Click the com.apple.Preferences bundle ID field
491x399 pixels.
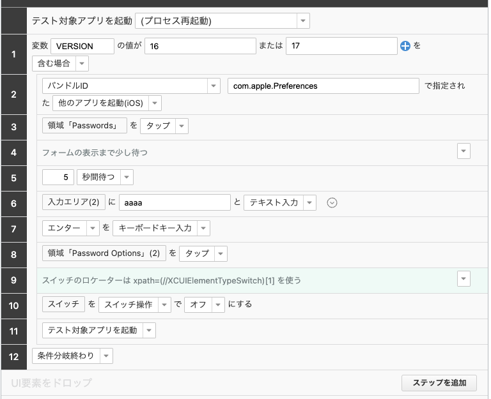pos(323,86)
